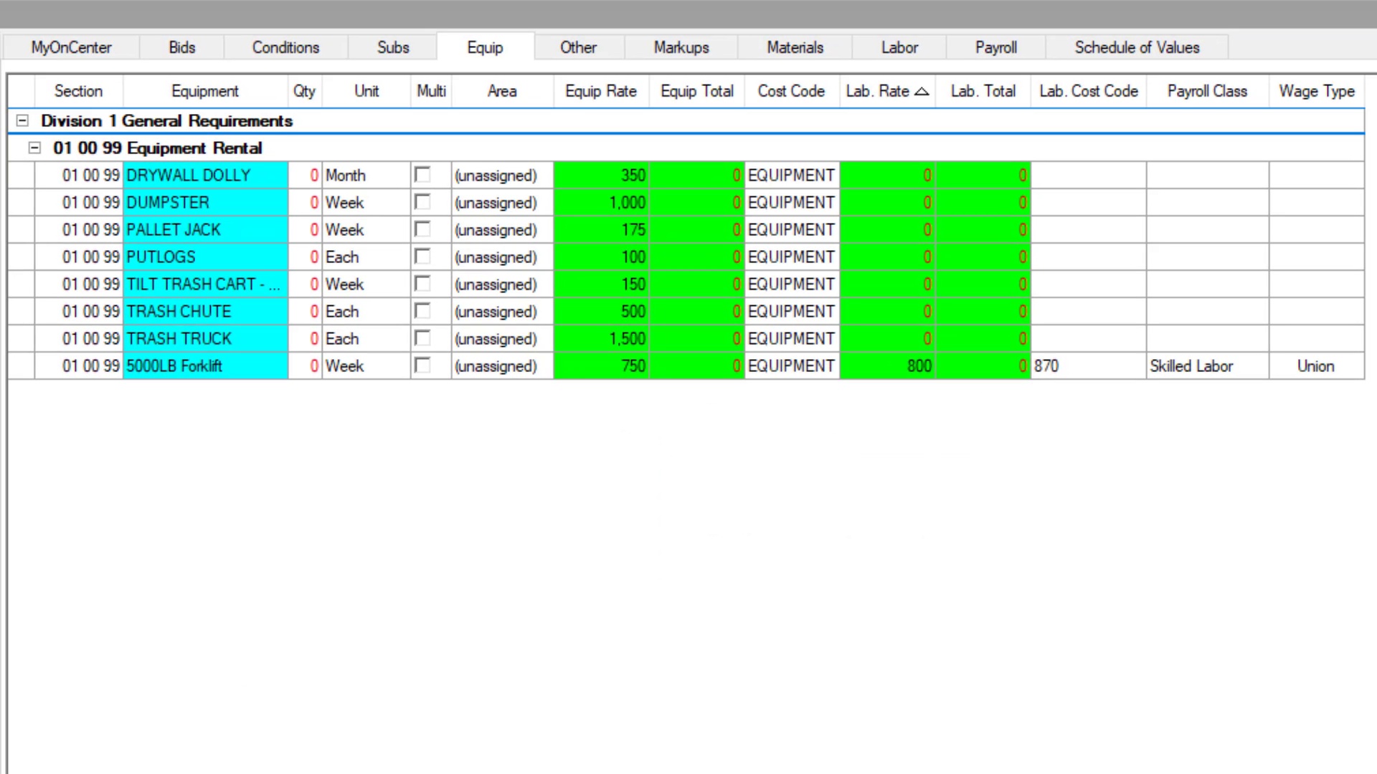Switch to the Markups tab

tap(681, 47)
